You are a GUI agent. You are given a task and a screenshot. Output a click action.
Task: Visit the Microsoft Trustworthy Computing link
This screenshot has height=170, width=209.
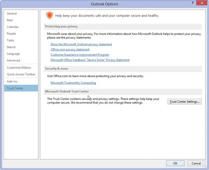[x=73, y=83]
